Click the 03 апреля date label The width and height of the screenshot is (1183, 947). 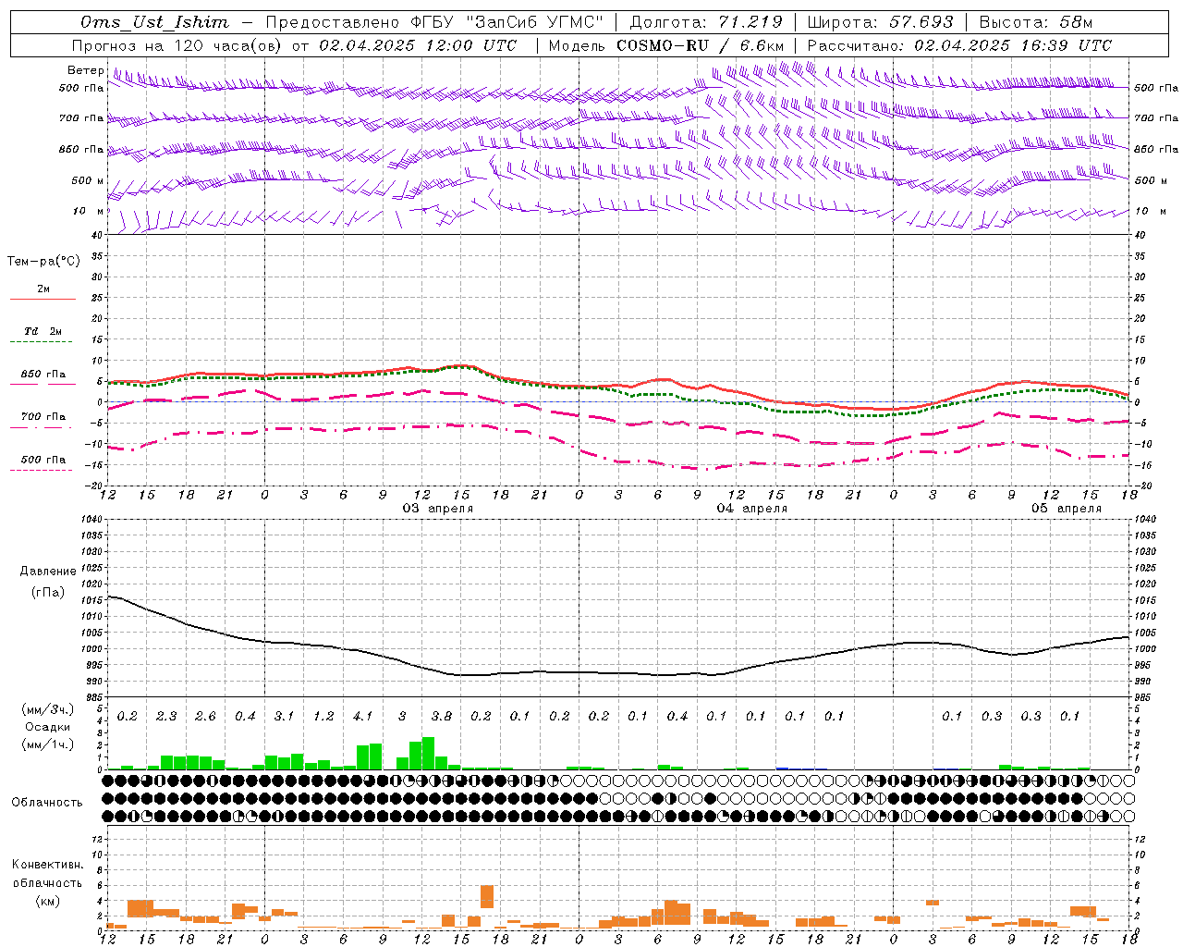438,509
